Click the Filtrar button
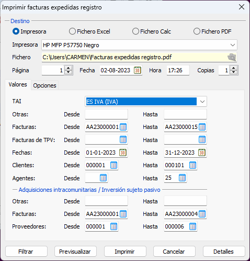 26,252
